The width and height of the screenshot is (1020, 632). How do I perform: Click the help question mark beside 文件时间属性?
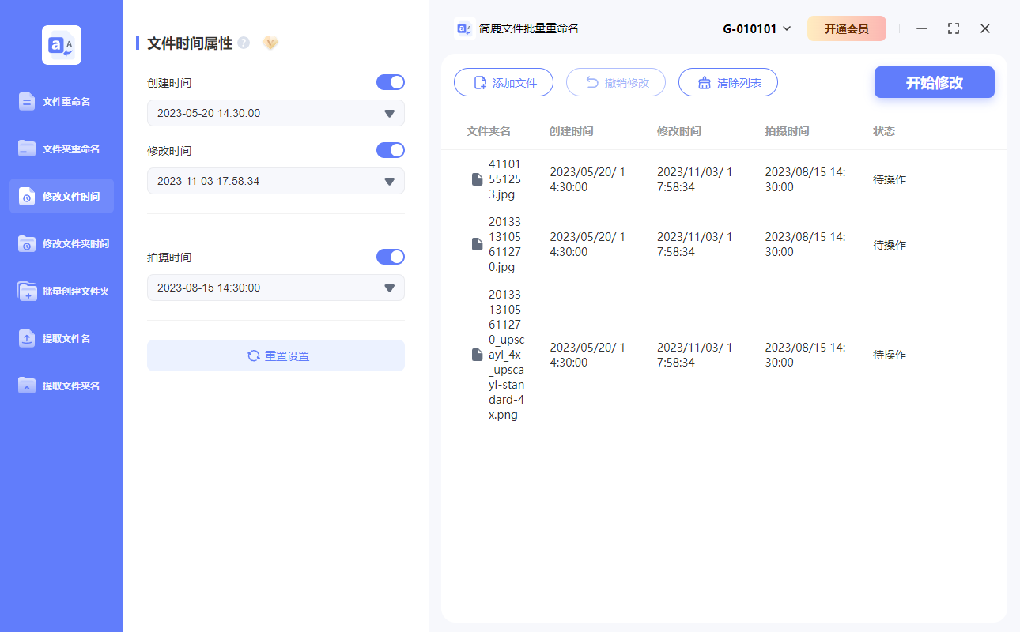[243, 42]
